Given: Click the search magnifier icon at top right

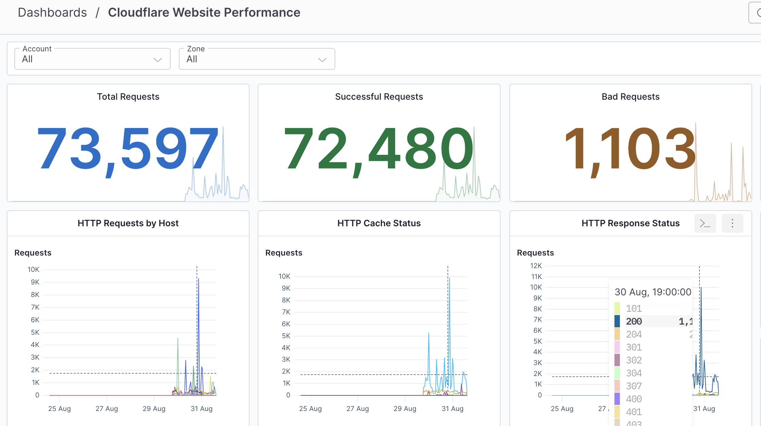Looking at the screenshot, I should click(759, 12).
